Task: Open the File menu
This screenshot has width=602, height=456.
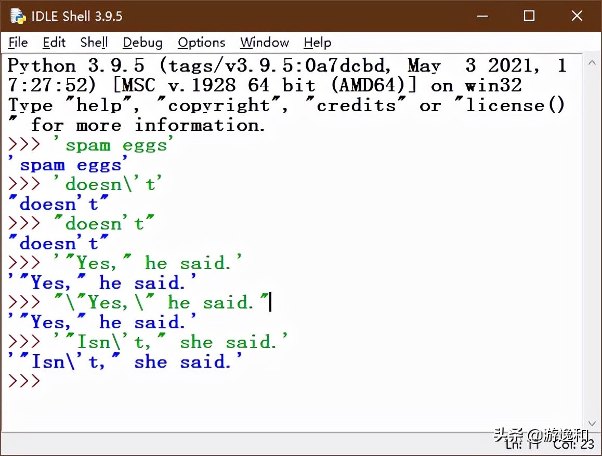Action: tap(17, 43)
